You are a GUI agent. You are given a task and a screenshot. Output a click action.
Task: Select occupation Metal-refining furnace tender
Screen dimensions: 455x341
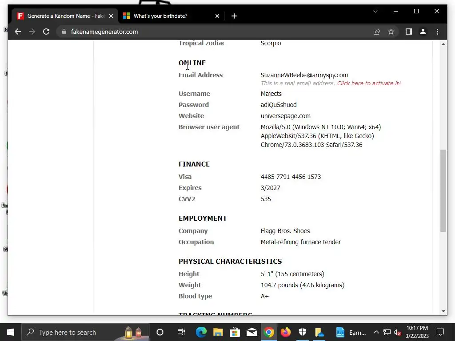pyautogui.click(x=301, y=242)
